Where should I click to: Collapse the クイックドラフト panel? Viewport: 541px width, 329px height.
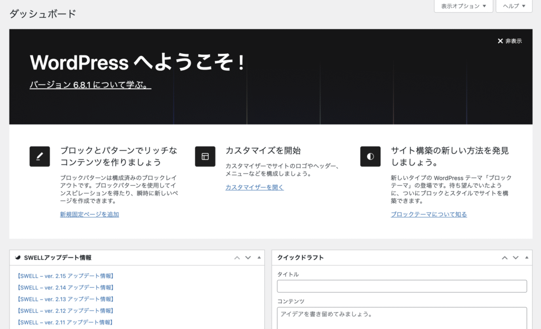click(527, 257)
